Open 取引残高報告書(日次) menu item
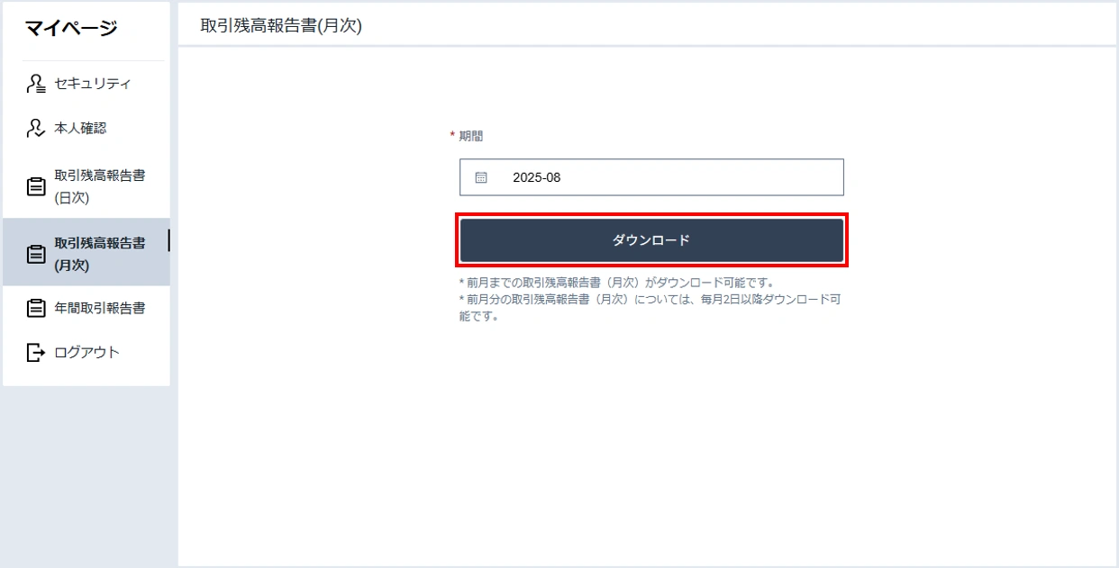1119x568 pixels. (x=86, y=186)
